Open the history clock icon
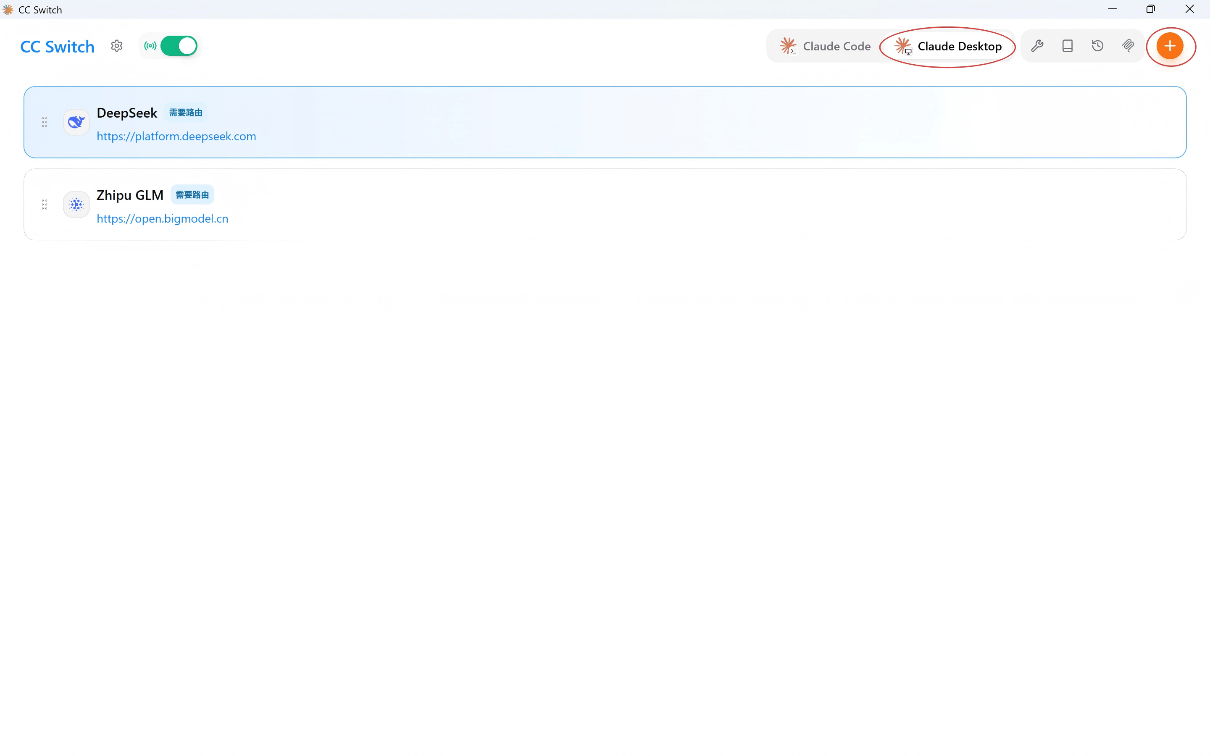This screenshot has height=756, width=1210. [1097, 46]
